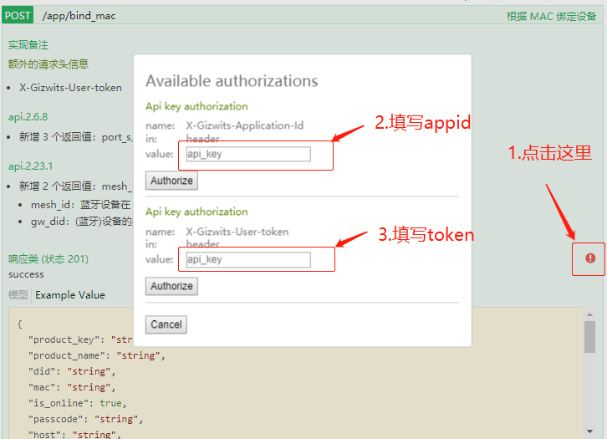607x439 pixels.
Task: Click the 根据 MAC 绑定设备 summary link
Action: tap(551, 16)
